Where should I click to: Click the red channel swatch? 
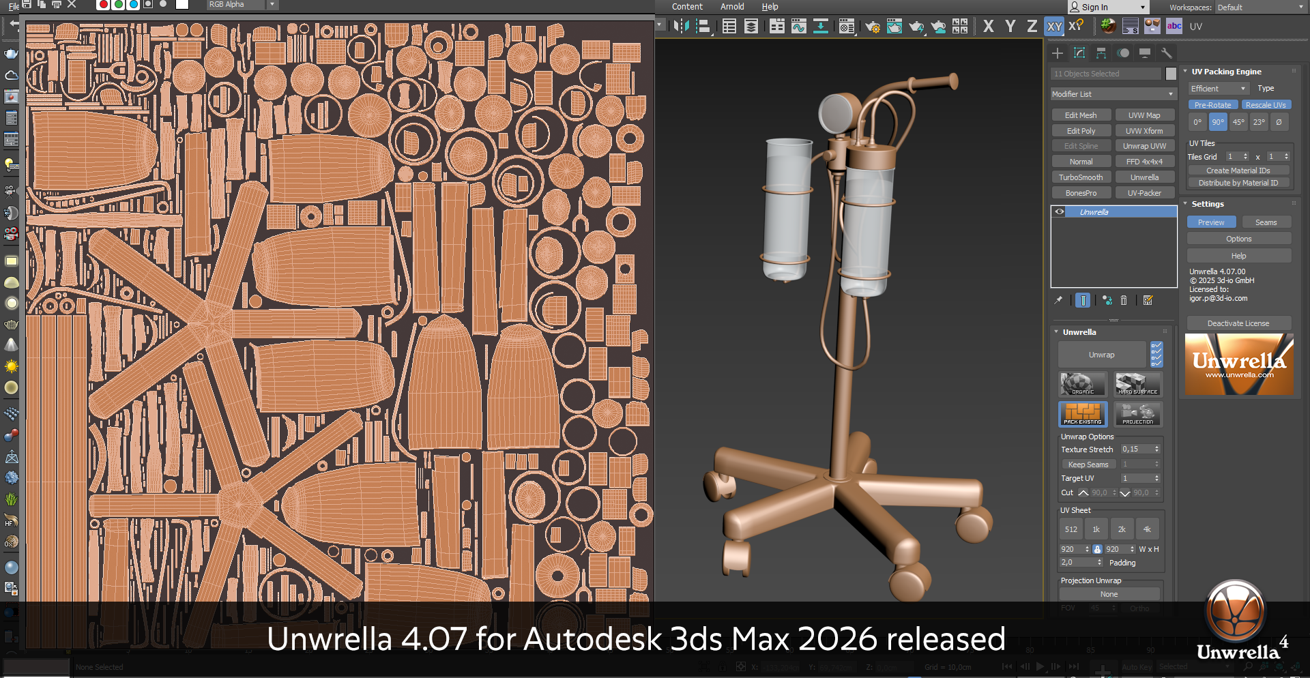coord(104,5)
